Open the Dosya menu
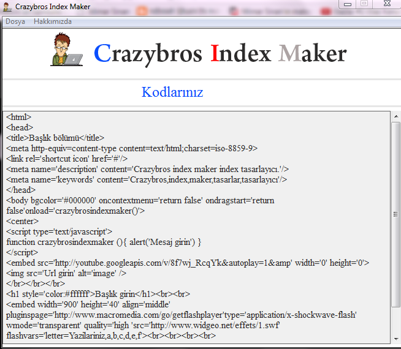The height and width of the screenshot is (349, 401). pos(15,21)
